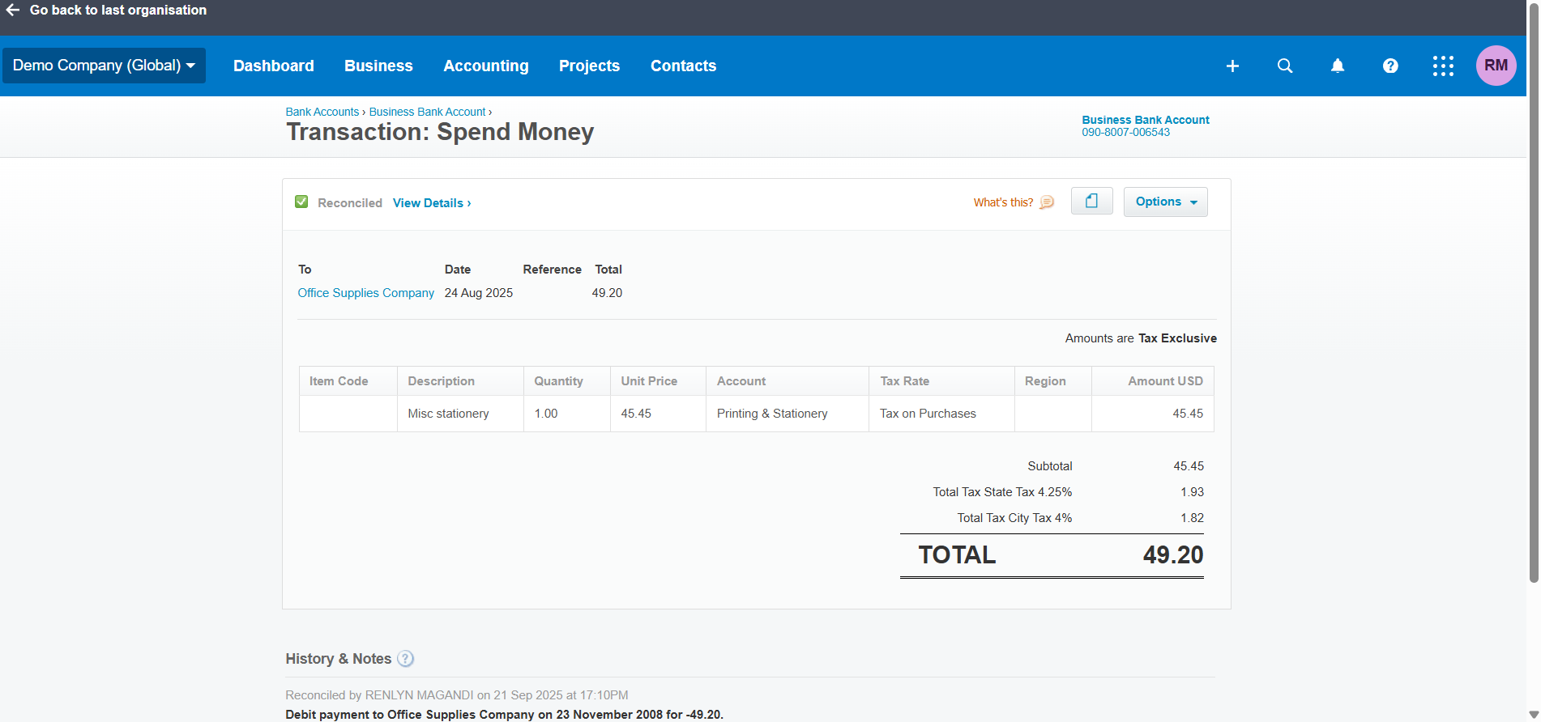Click the What's this speech bubble

pyautogui.click(x=1047, y=202)
